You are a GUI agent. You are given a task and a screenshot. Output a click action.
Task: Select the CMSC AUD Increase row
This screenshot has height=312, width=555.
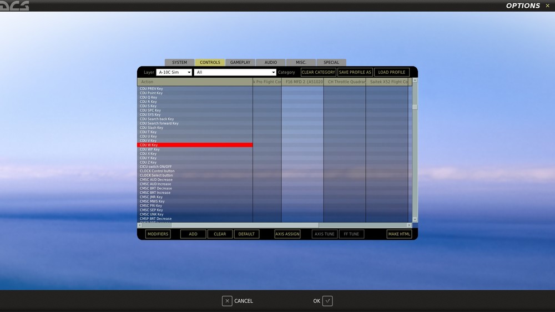(195, 184)
